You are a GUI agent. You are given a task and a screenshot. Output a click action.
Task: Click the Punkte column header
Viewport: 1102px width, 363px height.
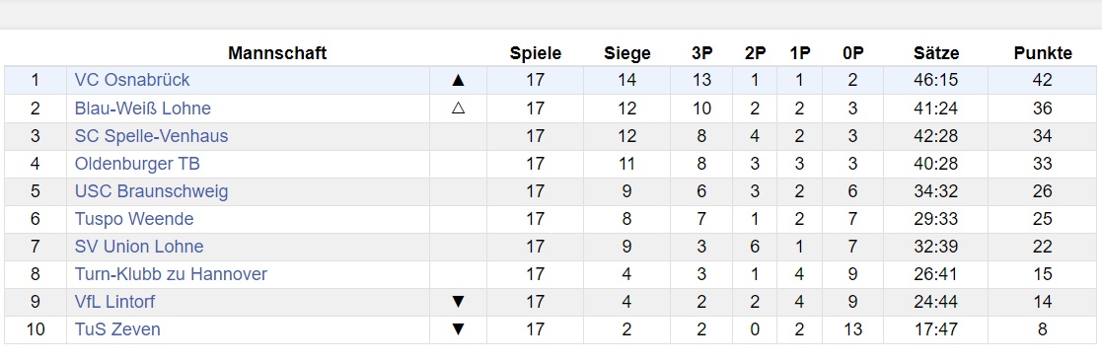coord(1043,53)
